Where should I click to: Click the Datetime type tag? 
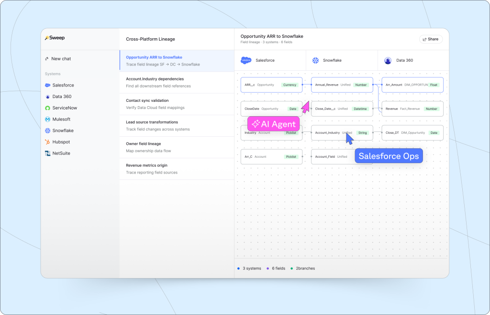tap(360, 109)
